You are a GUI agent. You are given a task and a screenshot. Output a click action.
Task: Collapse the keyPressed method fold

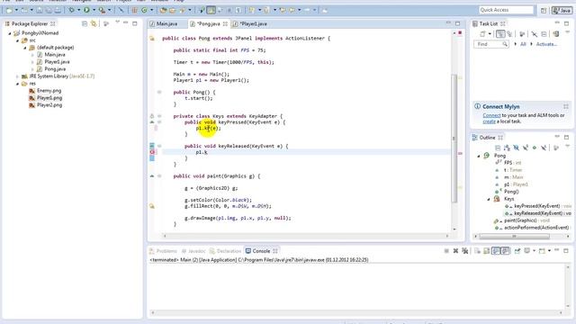pyautogui.click(x=159, y=122)
